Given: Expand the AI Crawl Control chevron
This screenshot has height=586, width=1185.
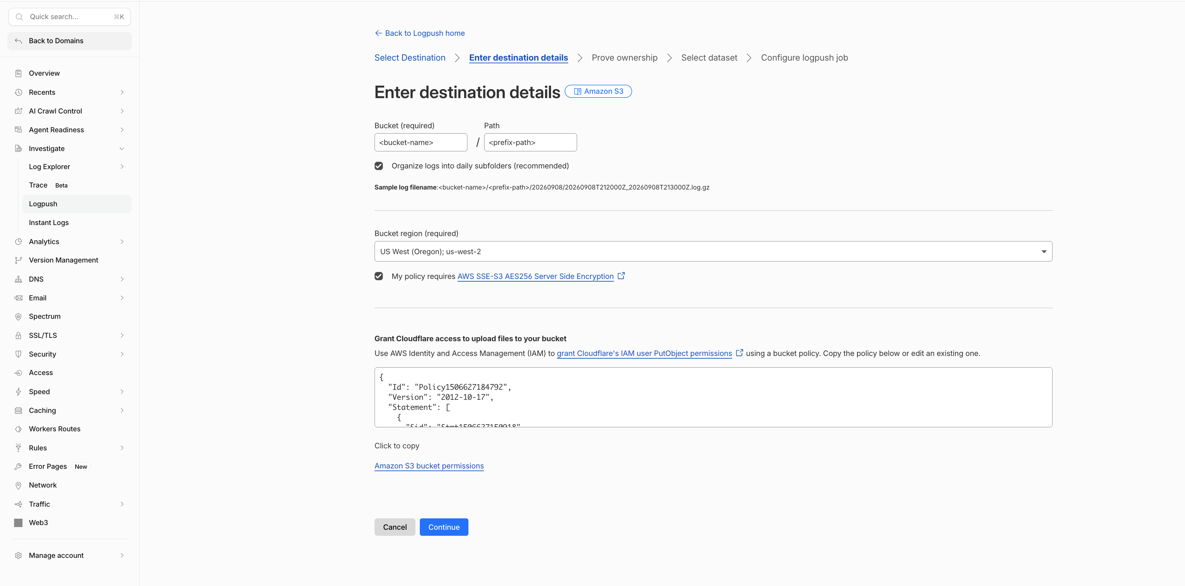Looking at the screenshot, I should pos(122,111).
